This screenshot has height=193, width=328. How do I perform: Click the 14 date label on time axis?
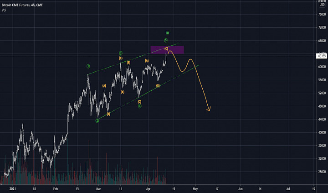pos(260,189)
